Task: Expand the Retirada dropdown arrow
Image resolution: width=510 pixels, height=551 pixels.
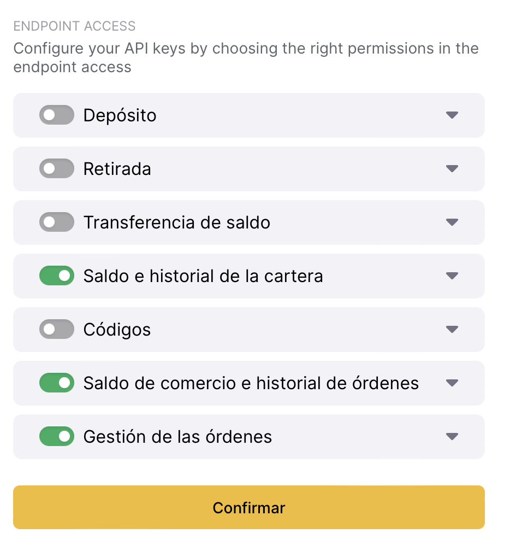Action: tap(452, 169)
